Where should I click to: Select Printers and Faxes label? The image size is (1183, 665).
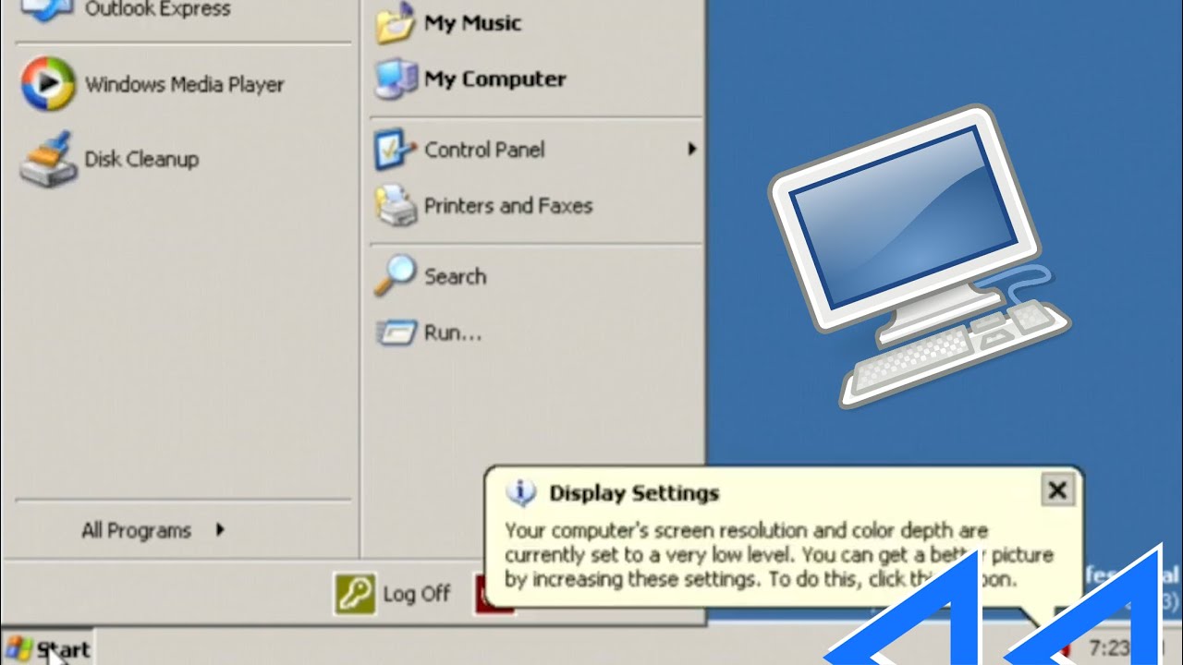508,206
